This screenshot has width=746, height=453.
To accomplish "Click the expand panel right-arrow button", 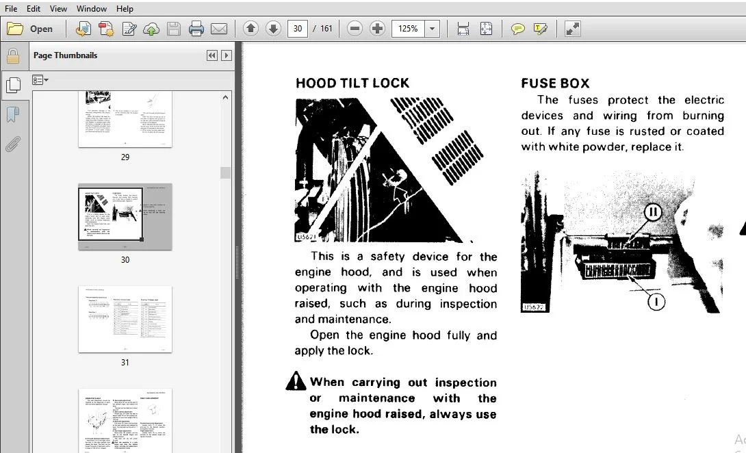I will point(227,55).
